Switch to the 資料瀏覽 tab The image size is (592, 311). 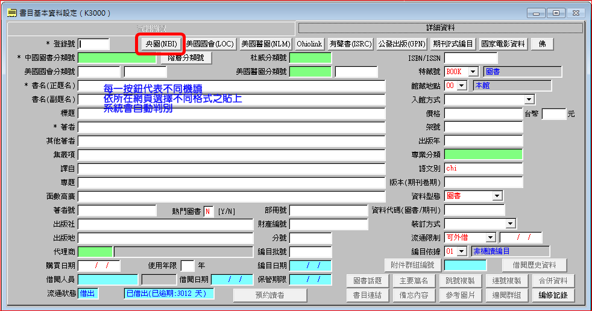(x=151, y=29)
